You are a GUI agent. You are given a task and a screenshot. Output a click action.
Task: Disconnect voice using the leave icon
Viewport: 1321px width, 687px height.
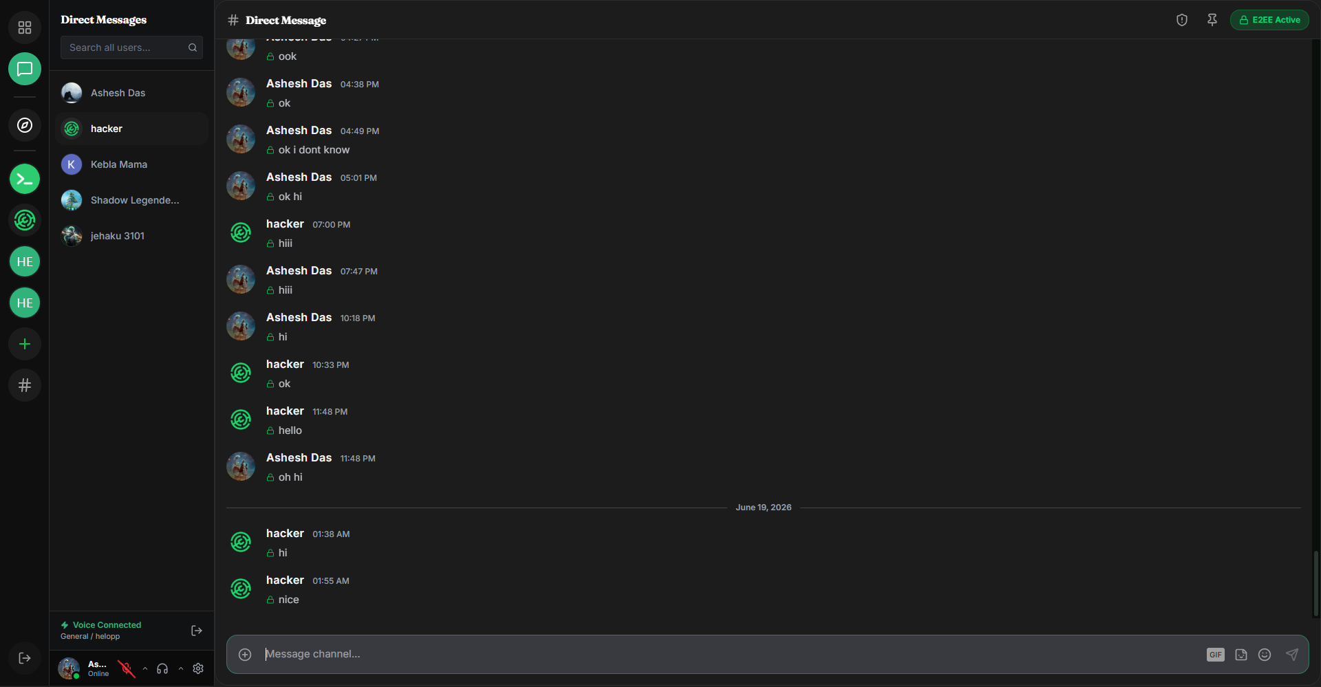(x=197, y=631)
